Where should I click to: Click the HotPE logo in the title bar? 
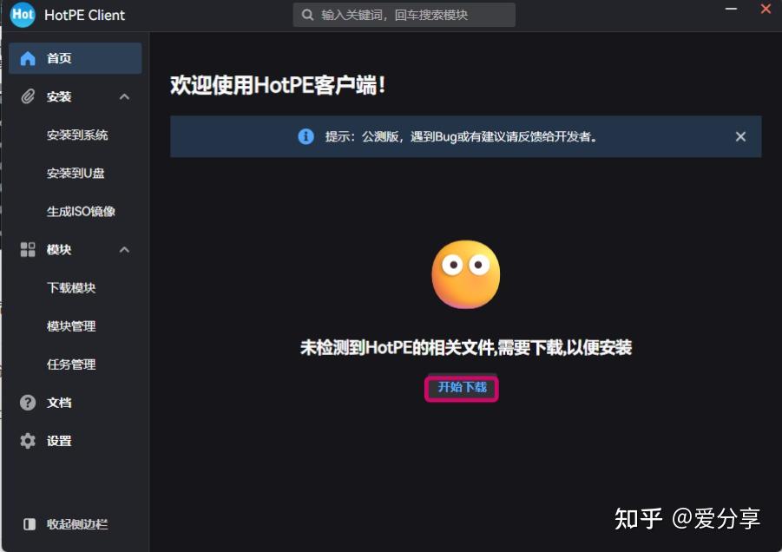[x=22, y=15]
